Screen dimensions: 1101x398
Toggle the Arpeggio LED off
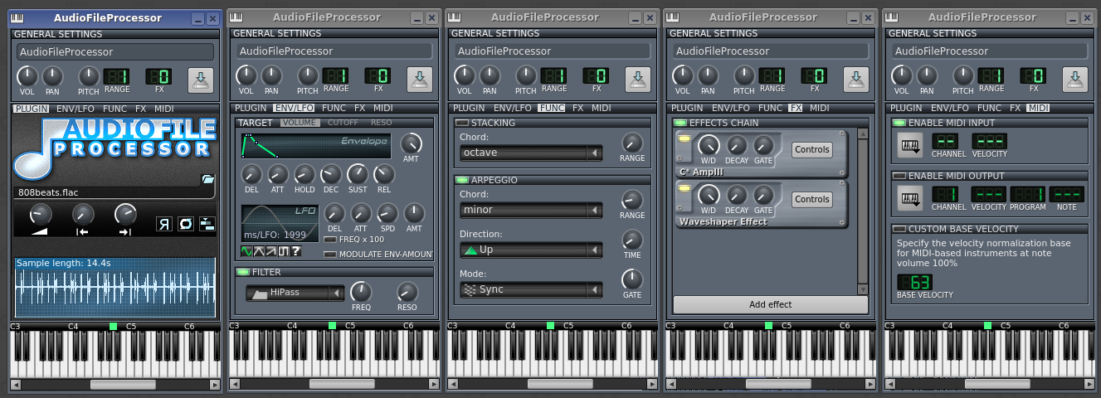pyautogui.click(x=461, y=179)
